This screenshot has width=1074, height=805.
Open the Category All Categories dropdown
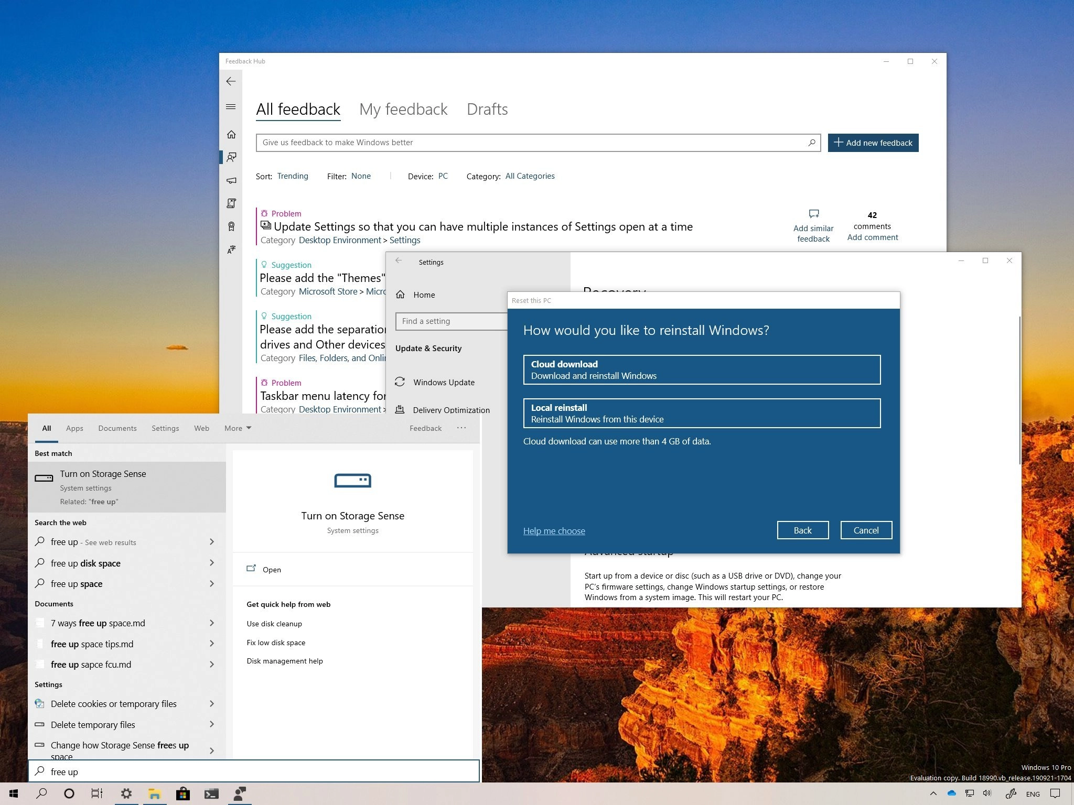click(530, 176)
